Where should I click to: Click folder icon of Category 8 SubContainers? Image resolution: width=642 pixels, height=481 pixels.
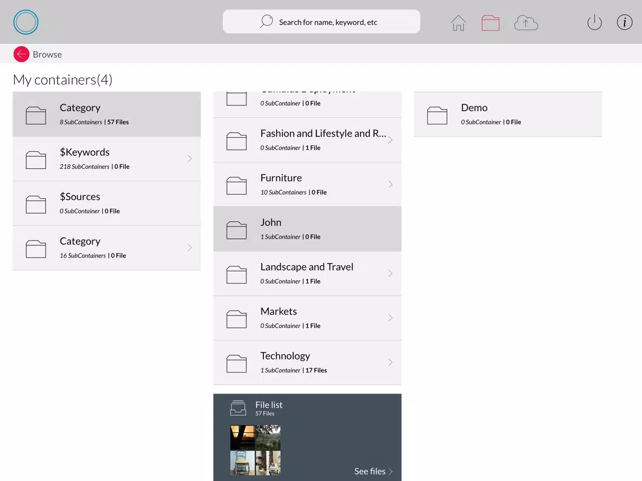point(36,115)
